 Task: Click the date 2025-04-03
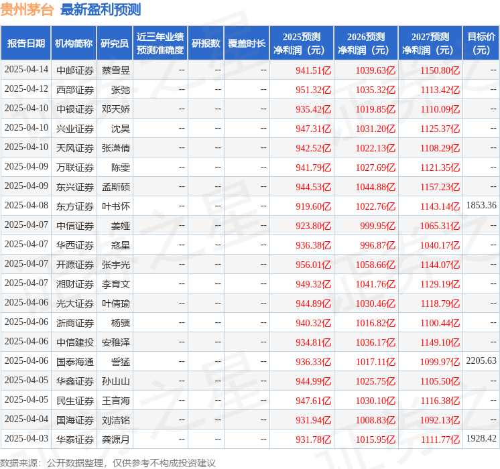click(26, 438)
